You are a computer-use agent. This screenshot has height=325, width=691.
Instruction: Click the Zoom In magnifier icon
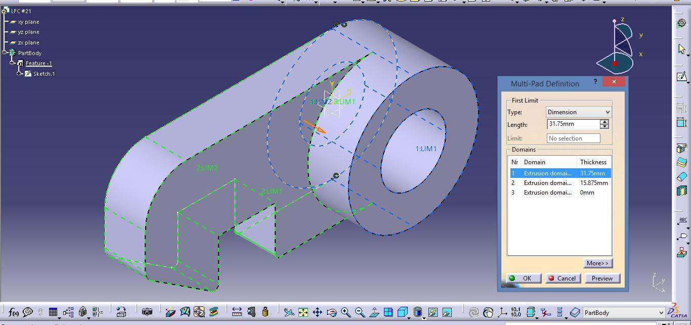point(346,312)
